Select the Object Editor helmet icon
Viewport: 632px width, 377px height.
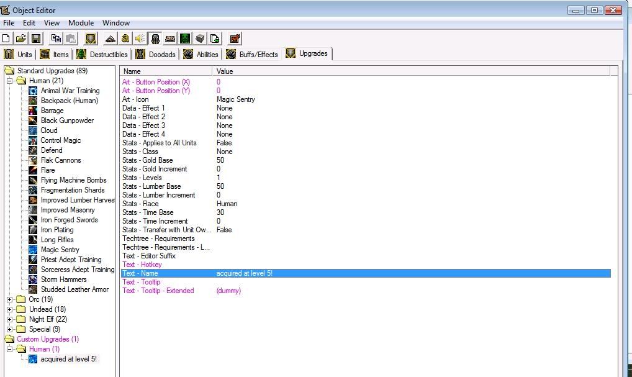click(x=155, y=39)
